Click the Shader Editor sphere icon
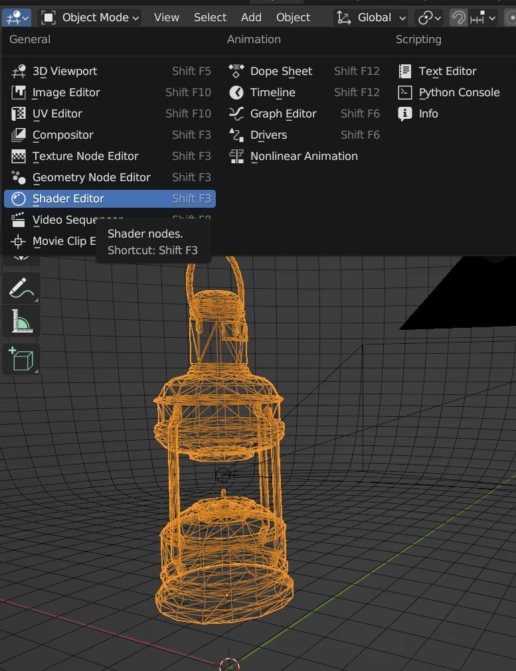 19,198
